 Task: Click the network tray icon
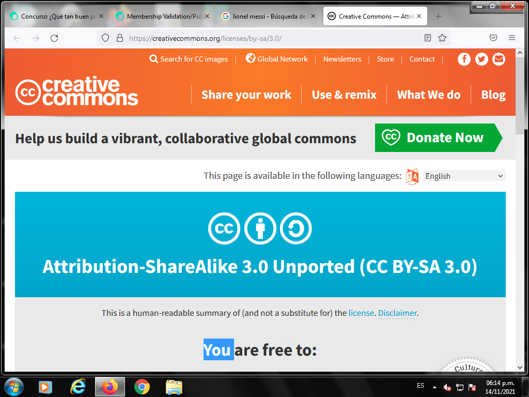coord(459,387)
